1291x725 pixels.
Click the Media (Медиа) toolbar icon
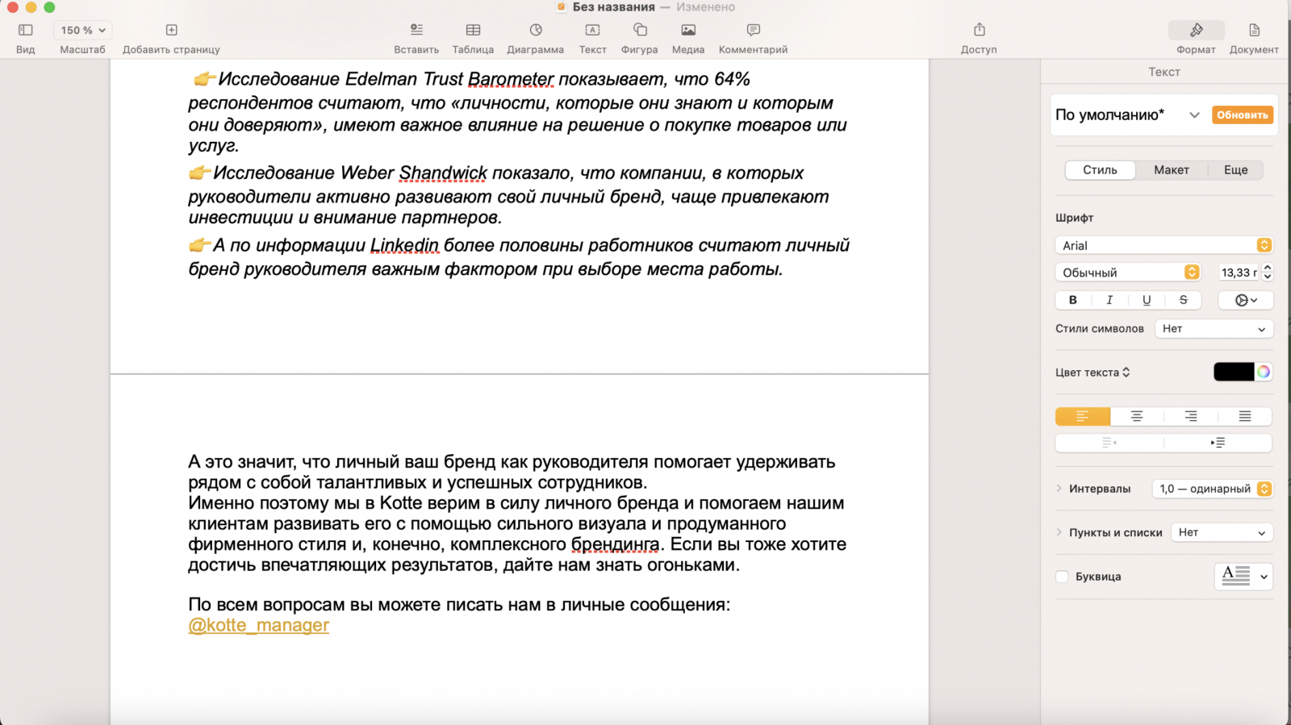tap(688, 31)
